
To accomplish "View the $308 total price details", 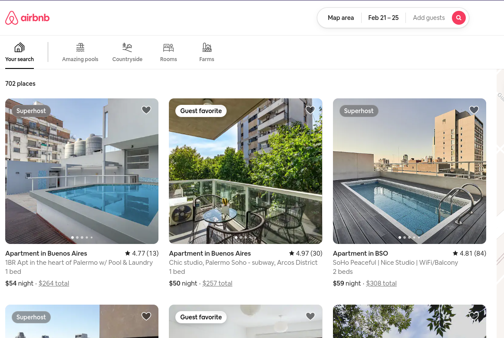I will tap(381, 283).
